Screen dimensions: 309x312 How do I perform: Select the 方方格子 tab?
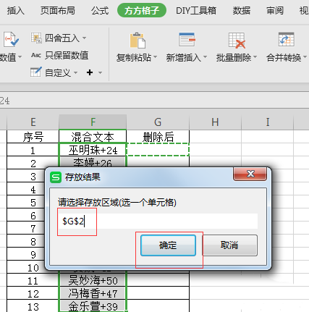coord(142,10)
